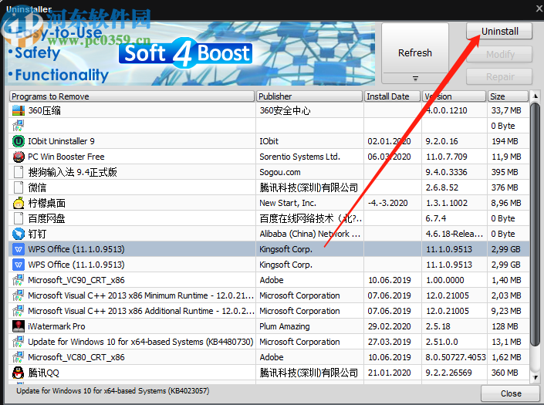This screenshot has width=544, height=405.
Task: Select Update for Windows 10 KB4480730 entry
Action: [140, 342]
